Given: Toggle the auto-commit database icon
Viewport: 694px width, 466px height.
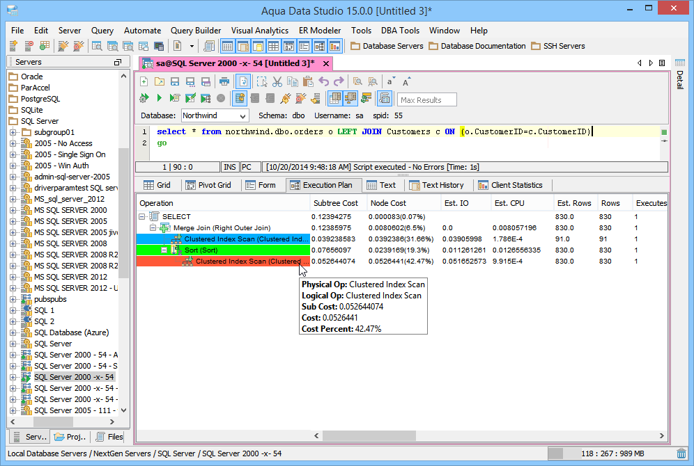Looking at the screenshot, I should tap(240, 98).
